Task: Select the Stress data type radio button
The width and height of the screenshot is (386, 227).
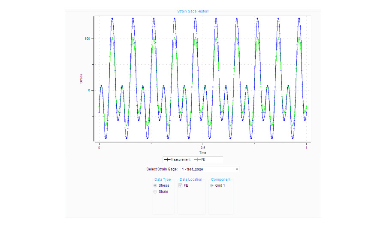Action: pos(155,185)
